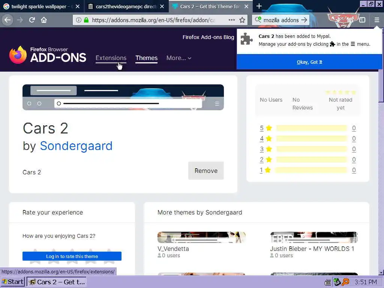Switch to twilight sparkle wallpaper tab
Viewport: 384px width, 288px height.
(x=42, y=7)
